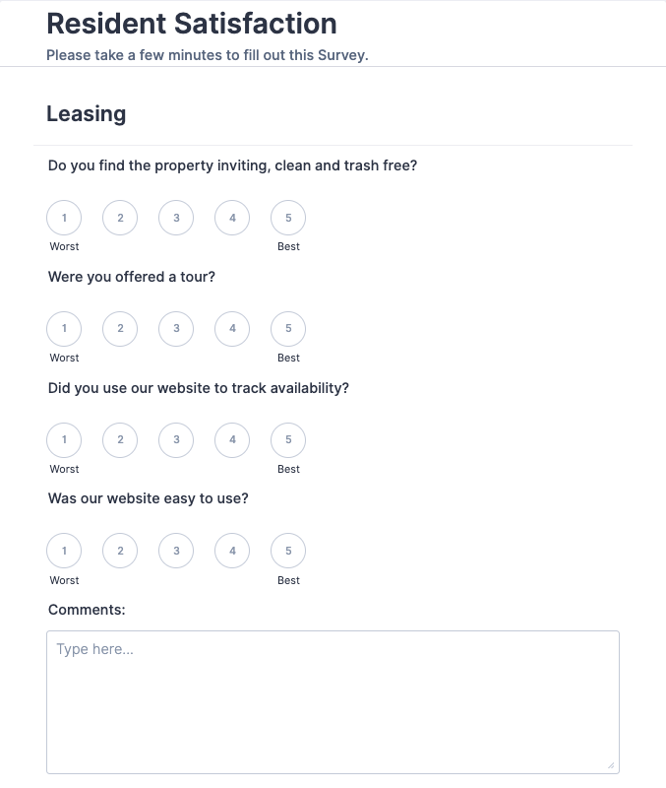Rate website availability tracking as 5
666x788 pixels.
(288, 440)
